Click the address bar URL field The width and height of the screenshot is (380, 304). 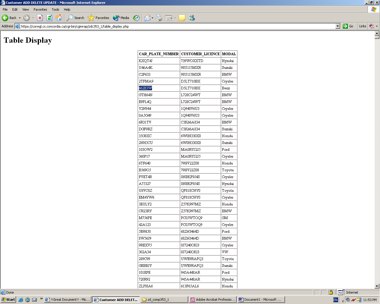(x=178, y=26)
